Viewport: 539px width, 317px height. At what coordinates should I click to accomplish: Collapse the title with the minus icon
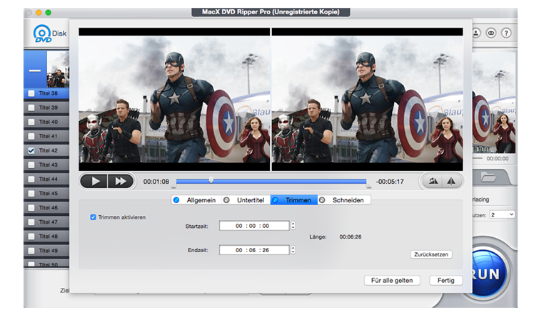(x=35, y=71)
